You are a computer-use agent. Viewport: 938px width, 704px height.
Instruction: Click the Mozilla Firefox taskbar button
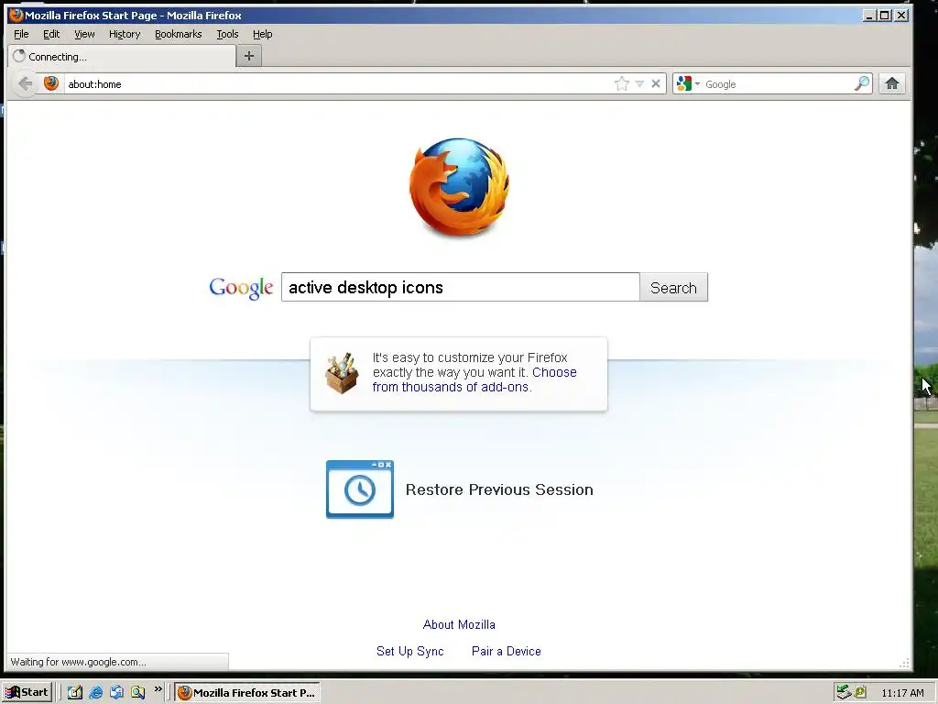(x=247, y=693)
